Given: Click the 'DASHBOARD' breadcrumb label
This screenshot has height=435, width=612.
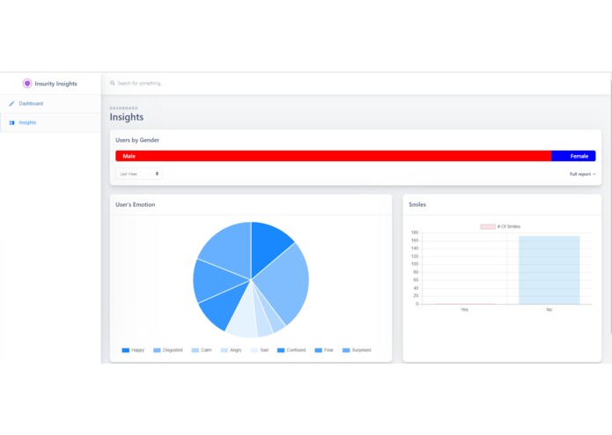Looking at the screenshot, I should point(124,108).
